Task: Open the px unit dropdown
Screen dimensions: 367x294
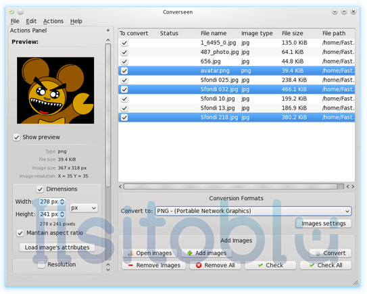Action: pos(84,208)
